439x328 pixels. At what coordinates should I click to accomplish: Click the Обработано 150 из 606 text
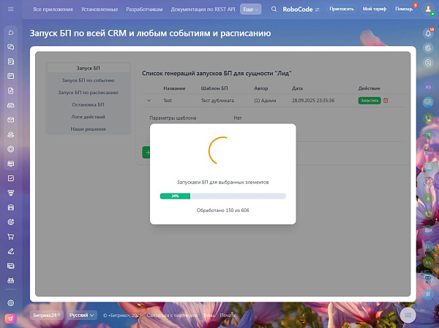223,210
